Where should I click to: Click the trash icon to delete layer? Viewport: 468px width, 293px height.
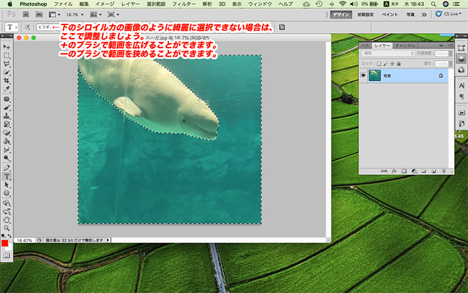click(442, 171)
